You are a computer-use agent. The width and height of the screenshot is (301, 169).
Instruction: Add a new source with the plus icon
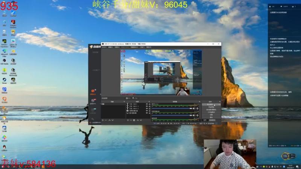pos(128,120)
